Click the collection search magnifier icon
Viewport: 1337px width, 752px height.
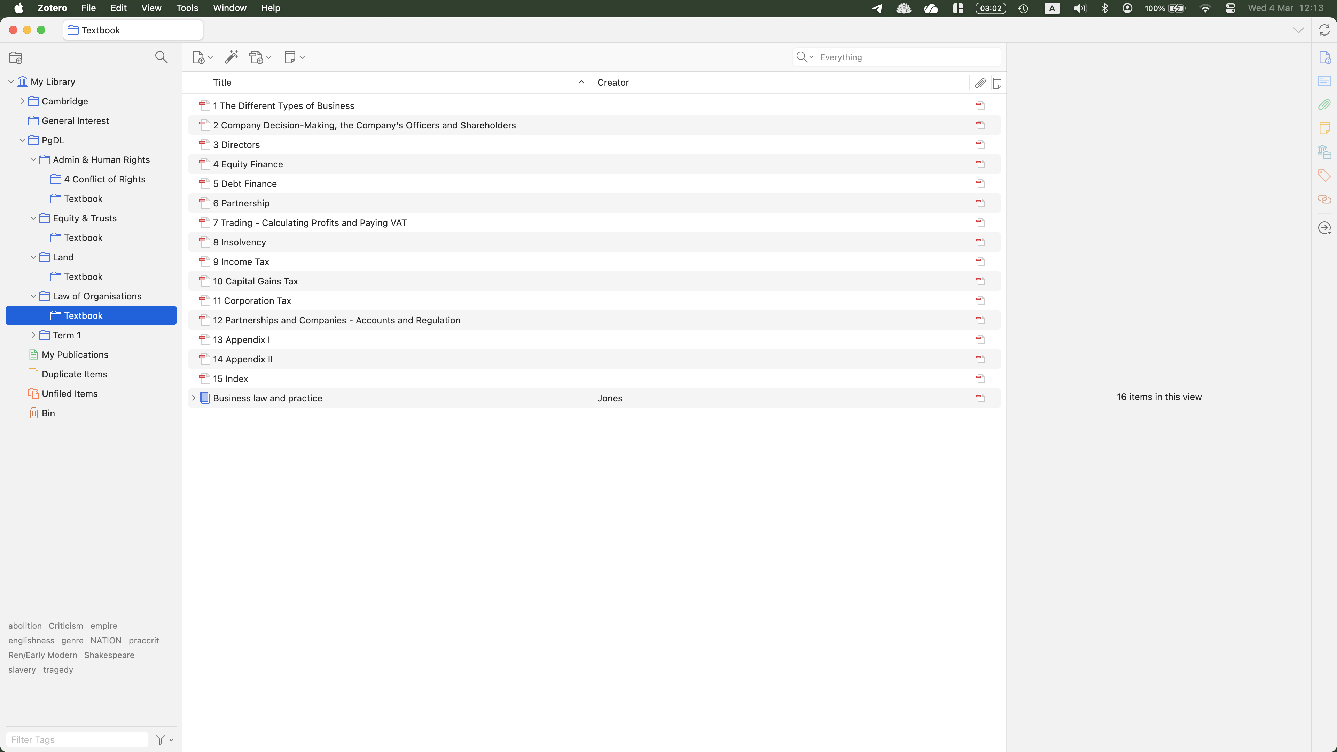pos(161,57)
